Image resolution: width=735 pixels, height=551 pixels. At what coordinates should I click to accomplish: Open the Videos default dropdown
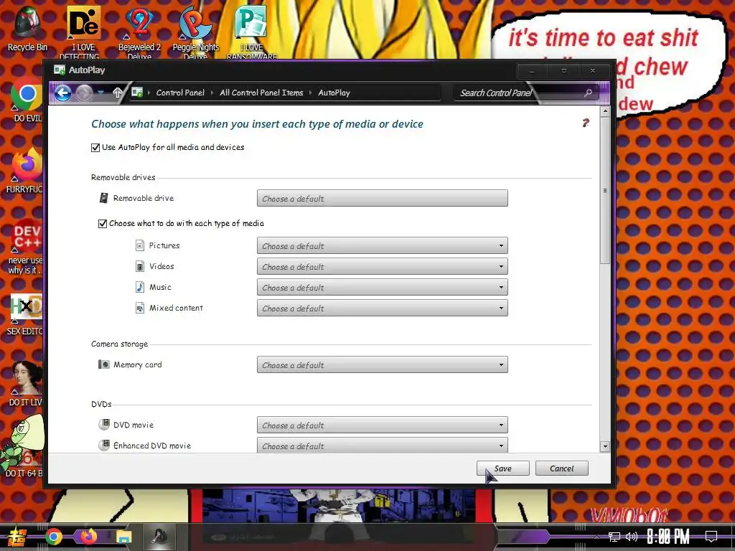(382, 267)
